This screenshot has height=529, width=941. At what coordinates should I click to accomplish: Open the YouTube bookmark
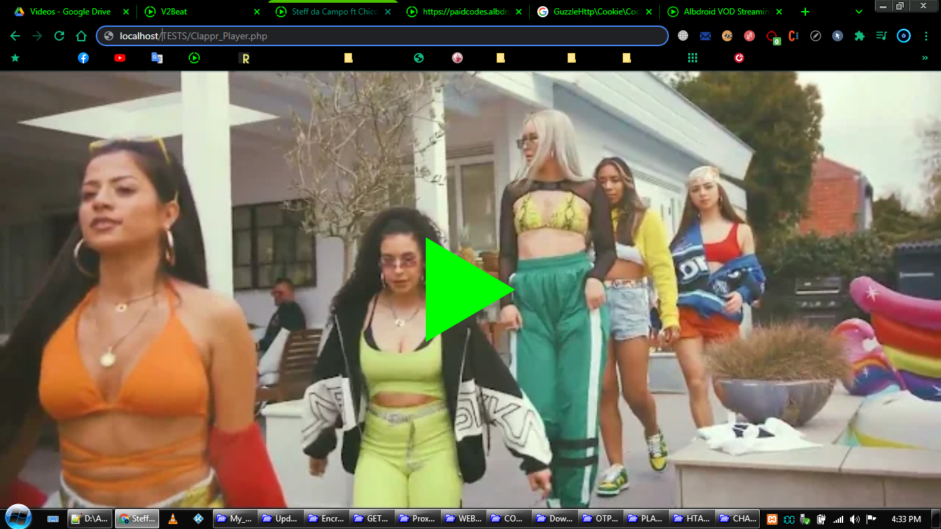(120, 58)
